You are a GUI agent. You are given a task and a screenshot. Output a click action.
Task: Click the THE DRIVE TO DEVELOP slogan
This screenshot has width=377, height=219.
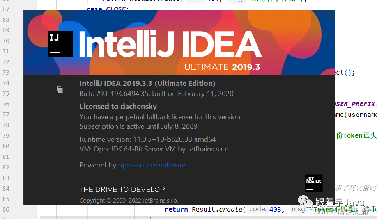coord(122,189)
